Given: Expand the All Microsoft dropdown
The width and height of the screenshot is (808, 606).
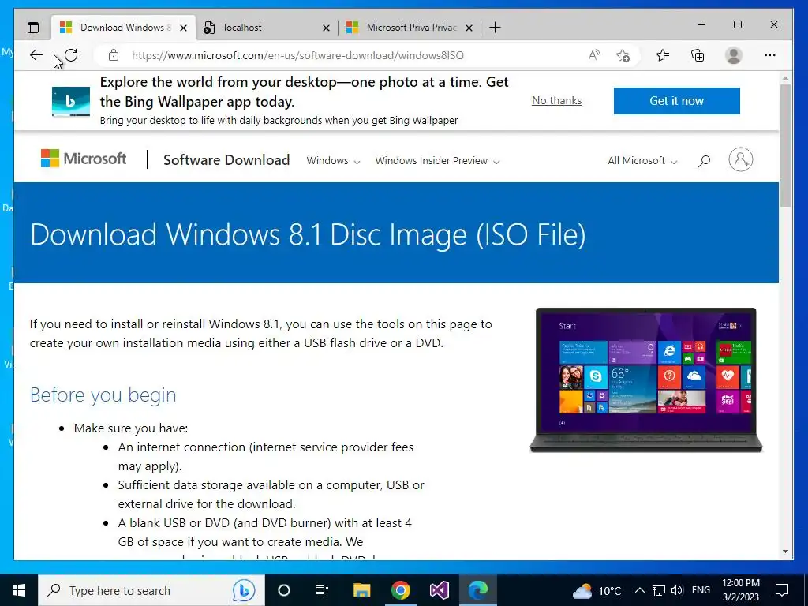Looking at the screenshot, I should point(642,161).
